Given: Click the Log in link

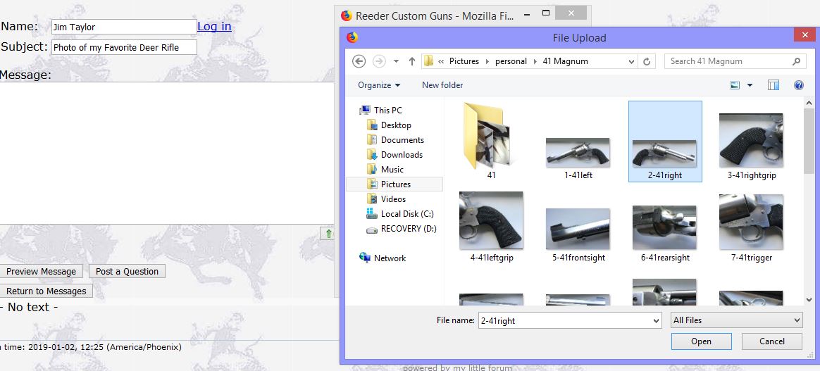Looking at the screenshot, I should pyautogui.click(x=214, y=26).
